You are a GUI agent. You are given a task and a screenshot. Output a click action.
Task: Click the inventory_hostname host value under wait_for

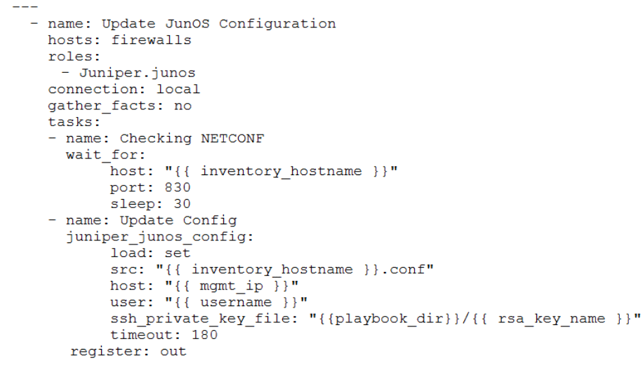[281, 171]
